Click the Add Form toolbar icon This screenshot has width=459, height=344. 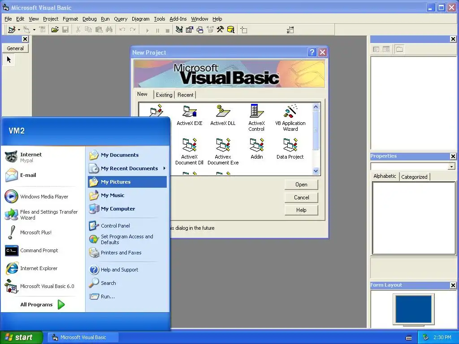(x=26, y=30)
